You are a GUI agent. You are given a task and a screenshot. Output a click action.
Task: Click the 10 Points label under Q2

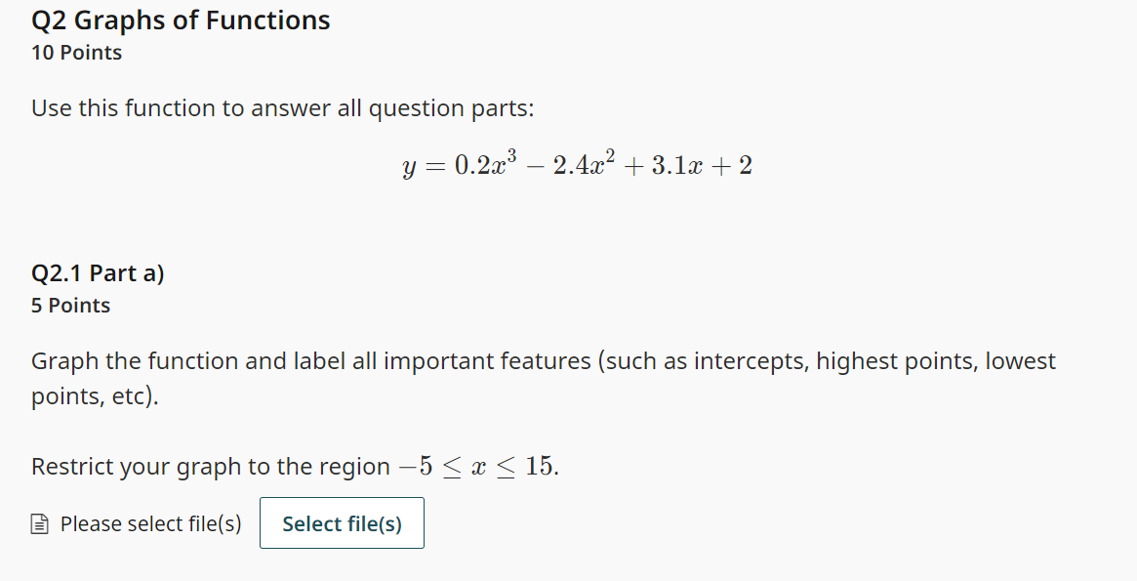pyautogui.click(x=76, y=52)
